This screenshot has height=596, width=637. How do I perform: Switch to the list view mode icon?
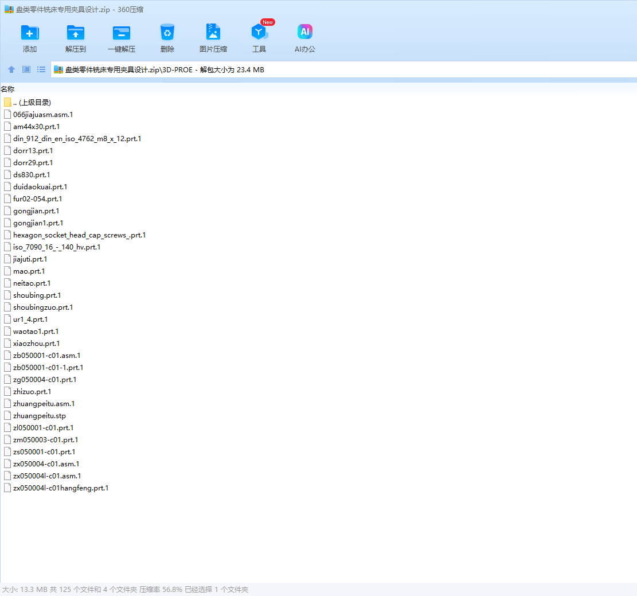click(x=41, y=69)
